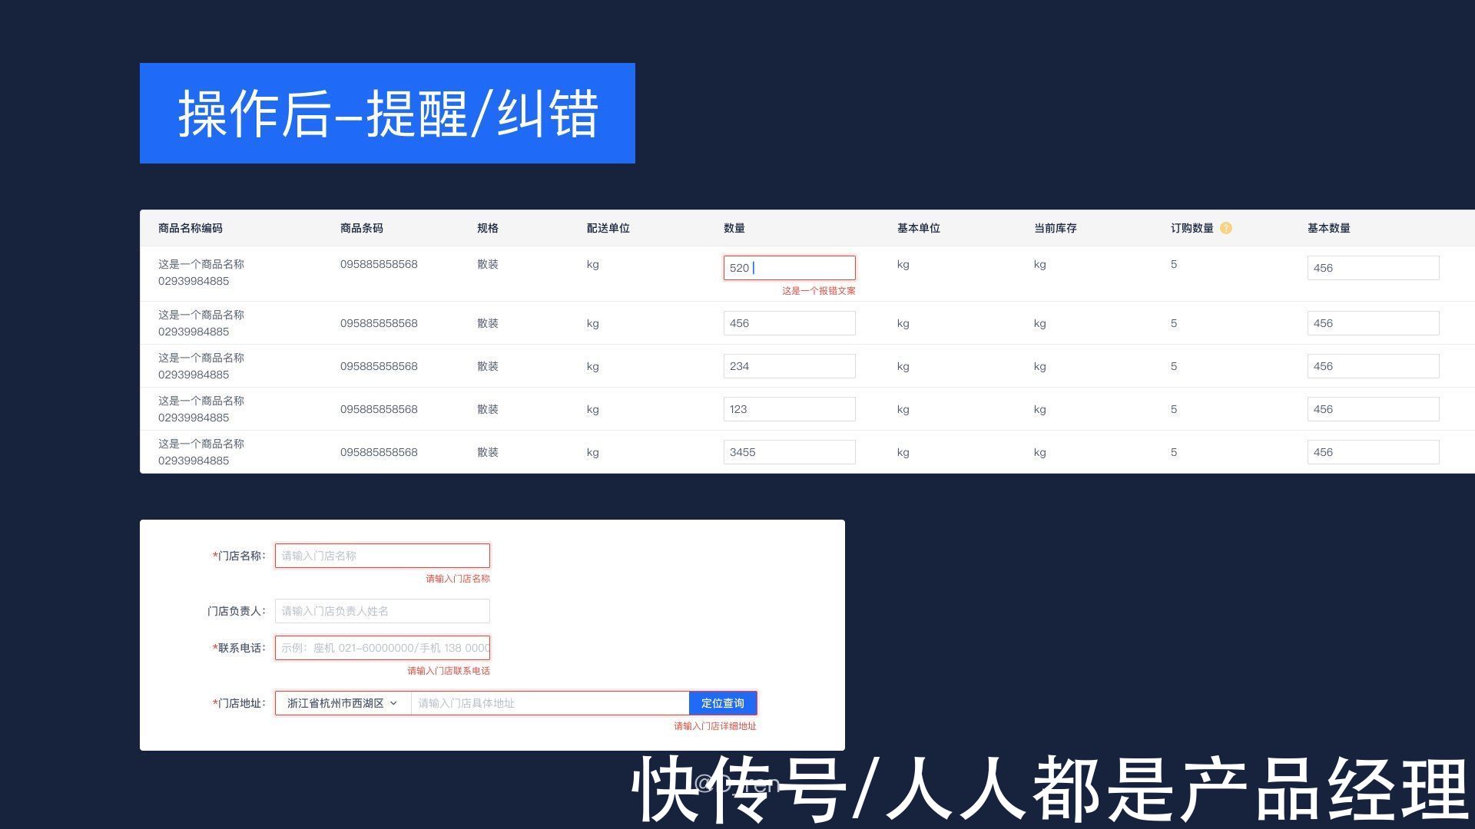Click the help icon beside 订购数量

(x=1226, y=228)
